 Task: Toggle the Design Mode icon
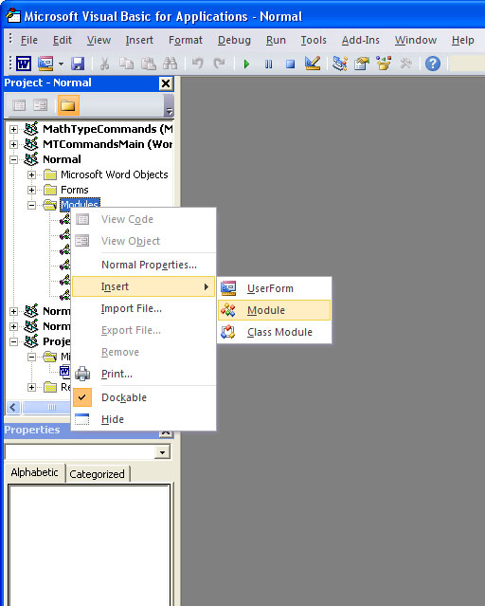tap(313, 64)
